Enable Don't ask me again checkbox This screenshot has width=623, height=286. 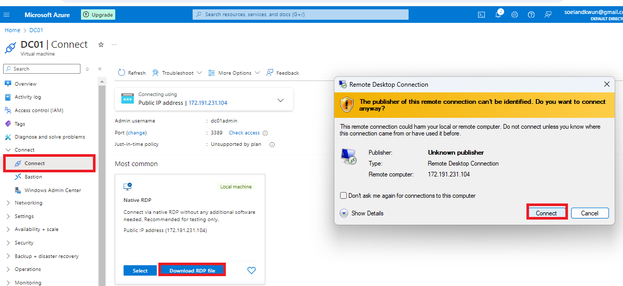point(343,196)
